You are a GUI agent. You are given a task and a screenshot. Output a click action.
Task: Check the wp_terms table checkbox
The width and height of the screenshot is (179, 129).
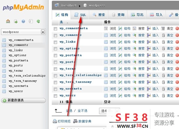(x=55, y=69)
